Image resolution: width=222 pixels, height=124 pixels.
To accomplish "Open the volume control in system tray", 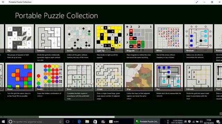I will tap(201, 122).
